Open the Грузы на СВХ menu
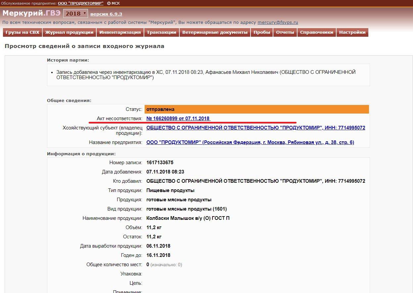This screenshot has height=293, width=413. tap(23, 32)
